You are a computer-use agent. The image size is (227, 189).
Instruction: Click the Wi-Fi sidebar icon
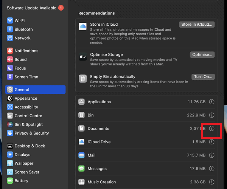pyautogui.click(x=10, y=20)
